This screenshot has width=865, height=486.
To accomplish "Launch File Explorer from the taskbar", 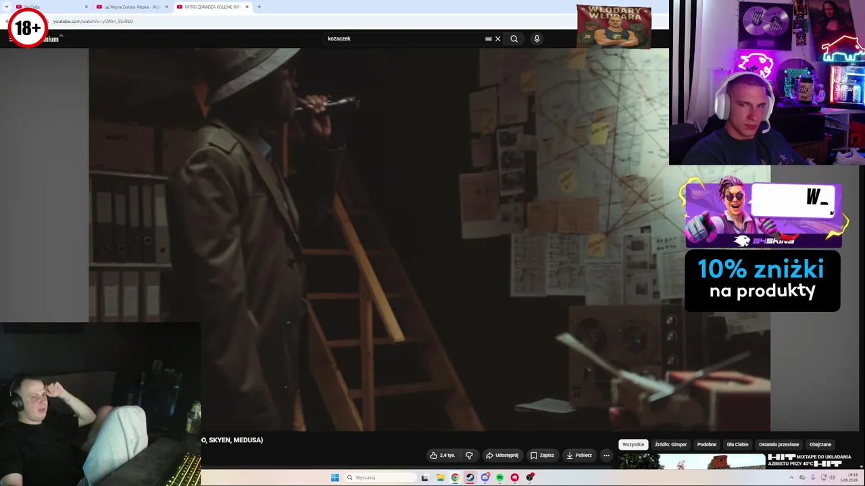I will pos(440,478).
